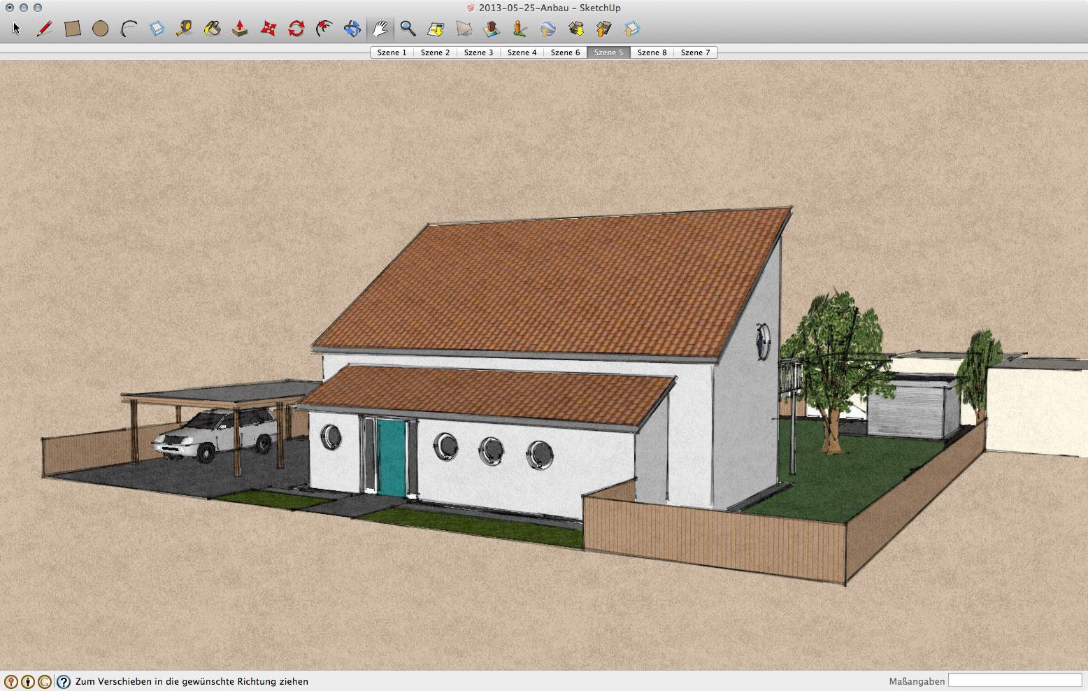Jump to the Szene 7 tab
Image resolution: width=1088 pixels, height=691 pixels.
695,52
